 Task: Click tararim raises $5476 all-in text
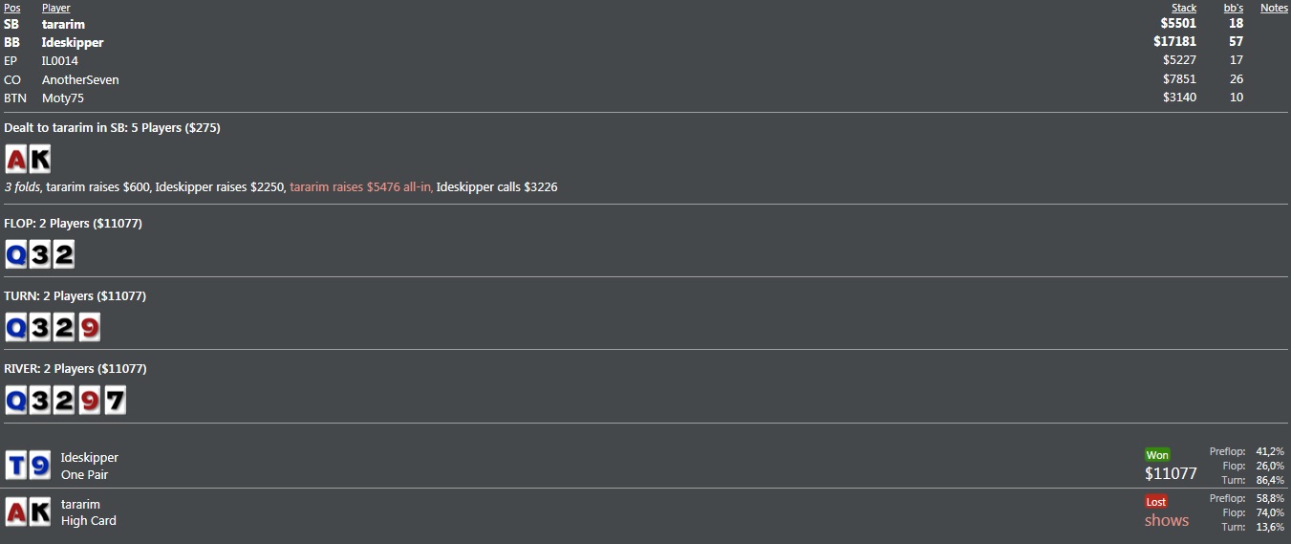pyautogui.click(x=361, y=187)
